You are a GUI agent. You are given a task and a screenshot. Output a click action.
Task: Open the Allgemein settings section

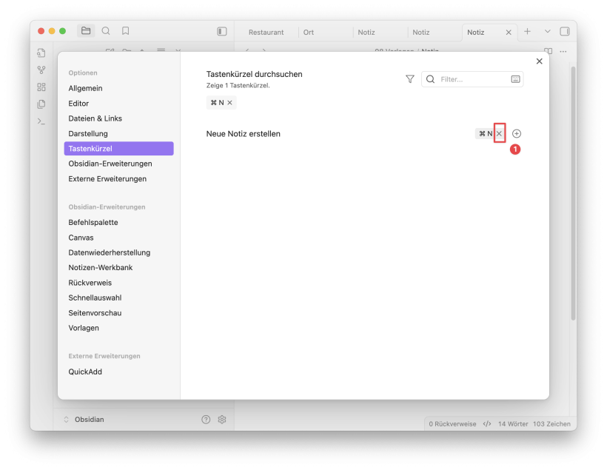click(x=85, y=88)
